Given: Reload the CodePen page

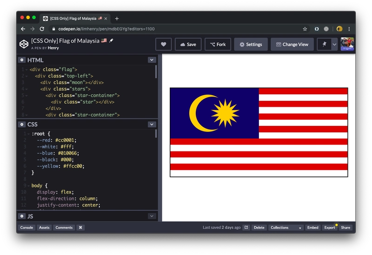Looking at the screenshot, I should click(42, 29).
